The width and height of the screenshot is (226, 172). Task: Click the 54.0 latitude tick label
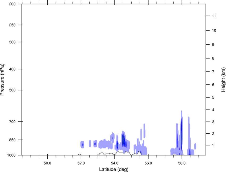click(115, 163)
